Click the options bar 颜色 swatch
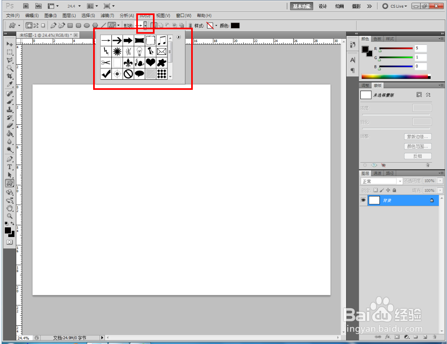The image size is (447, 344). [x=235, y=26]
